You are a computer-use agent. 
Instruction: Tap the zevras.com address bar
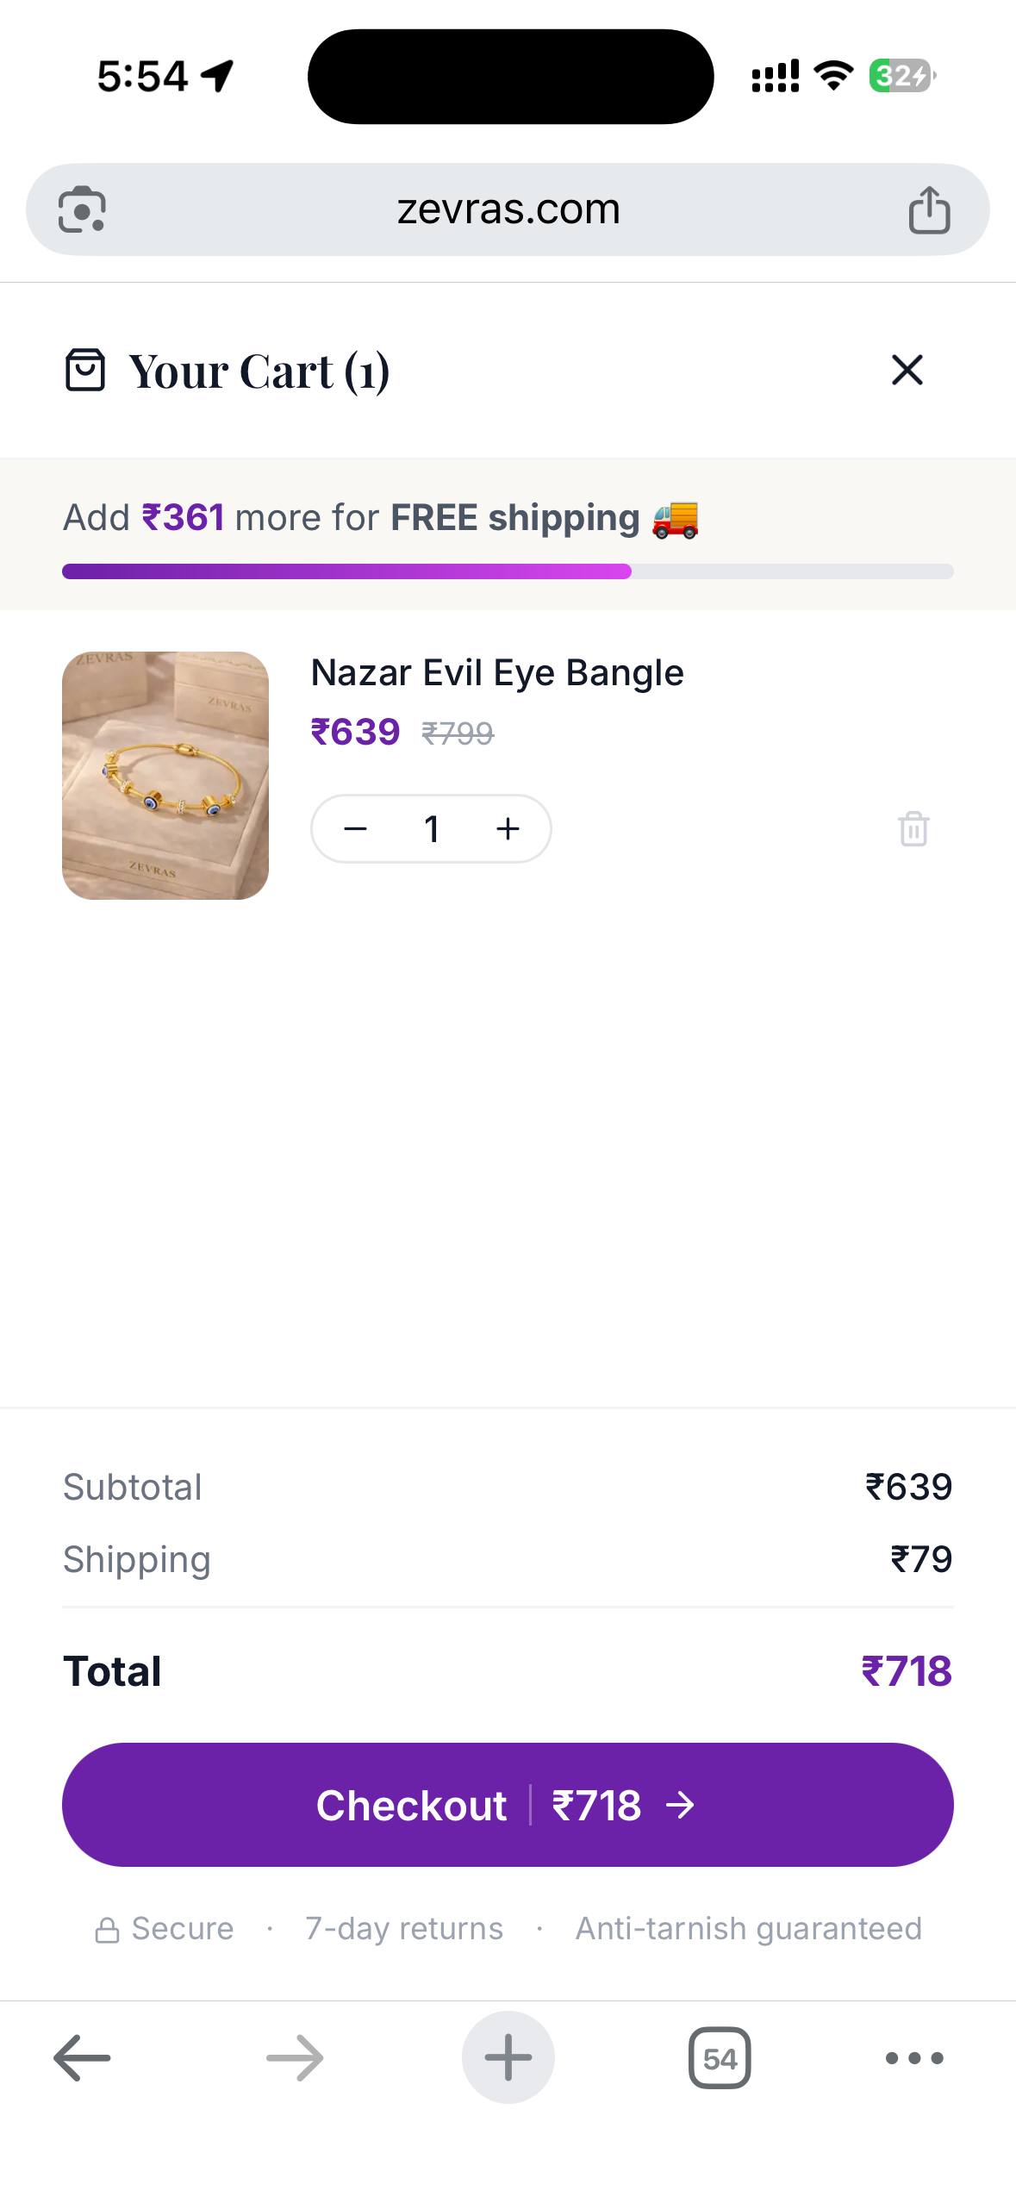pyautogui.click(x=508, y=209)
